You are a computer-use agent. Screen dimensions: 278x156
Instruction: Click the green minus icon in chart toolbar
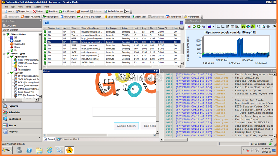(198, 27)
